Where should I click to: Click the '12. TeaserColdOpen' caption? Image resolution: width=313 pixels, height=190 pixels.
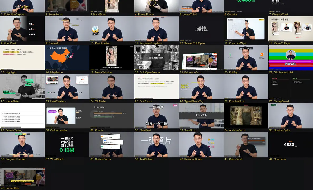coord(192,43)
